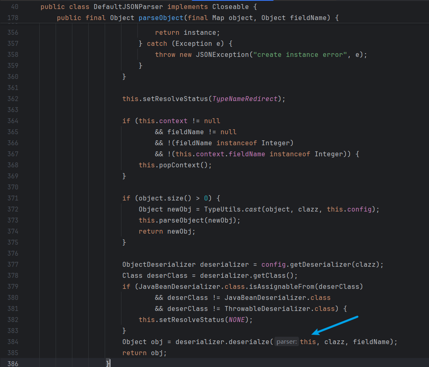Click the setResolveStatus call on line 362
The height and width of the screenshot is (367, 429).
[x=175, y=99]
